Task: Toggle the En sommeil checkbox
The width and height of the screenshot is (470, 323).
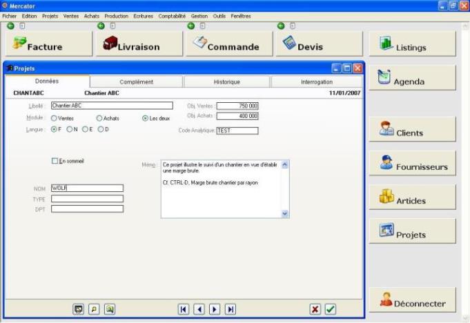Action: 55,161
